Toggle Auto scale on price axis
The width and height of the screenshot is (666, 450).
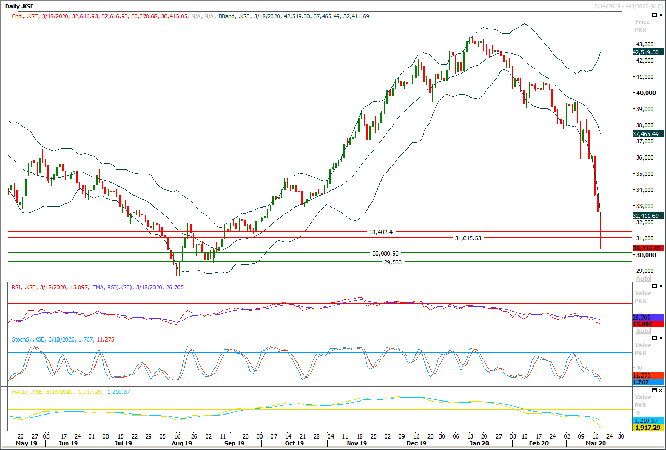643,278
